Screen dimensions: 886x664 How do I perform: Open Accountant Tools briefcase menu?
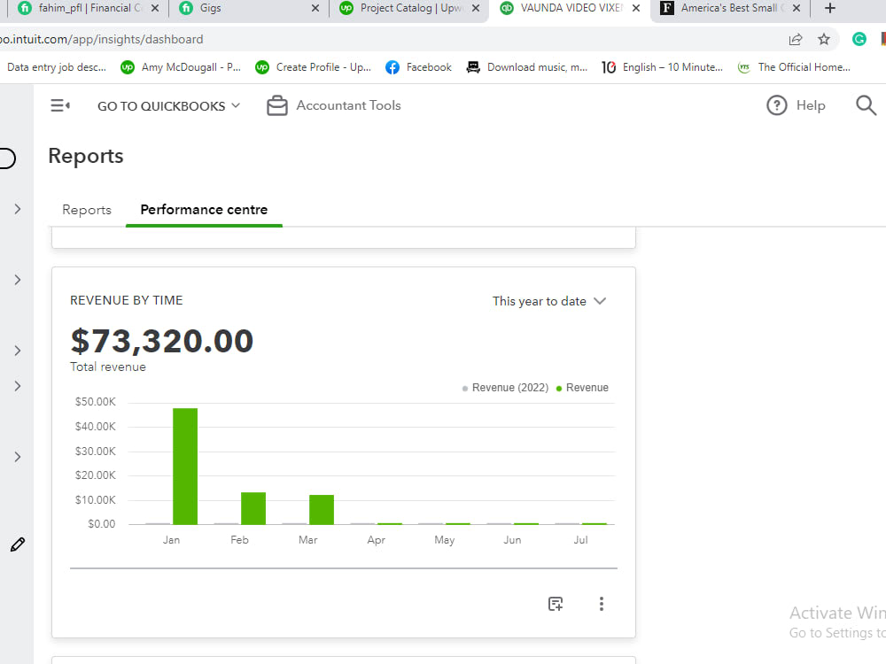(333, 105)
